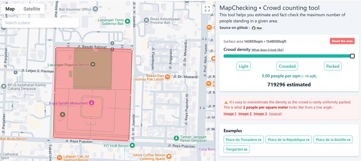
Task: Open the (source) link
Action: pos(275,114)
